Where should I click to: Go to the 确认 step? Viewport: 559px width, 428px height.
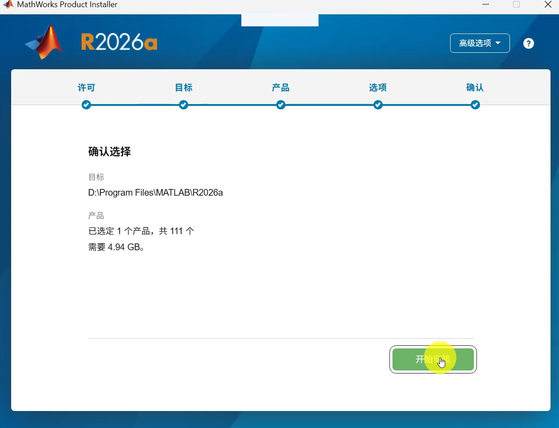[475, 88]
